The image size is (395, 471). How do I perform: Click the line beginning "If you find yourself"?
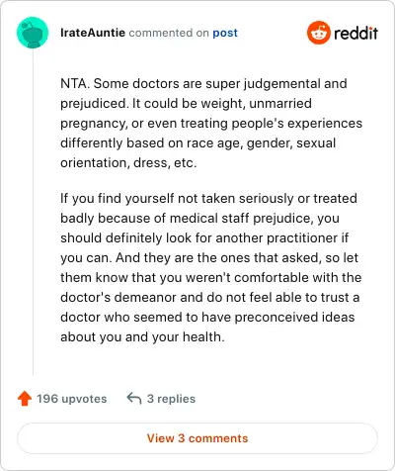208,199
